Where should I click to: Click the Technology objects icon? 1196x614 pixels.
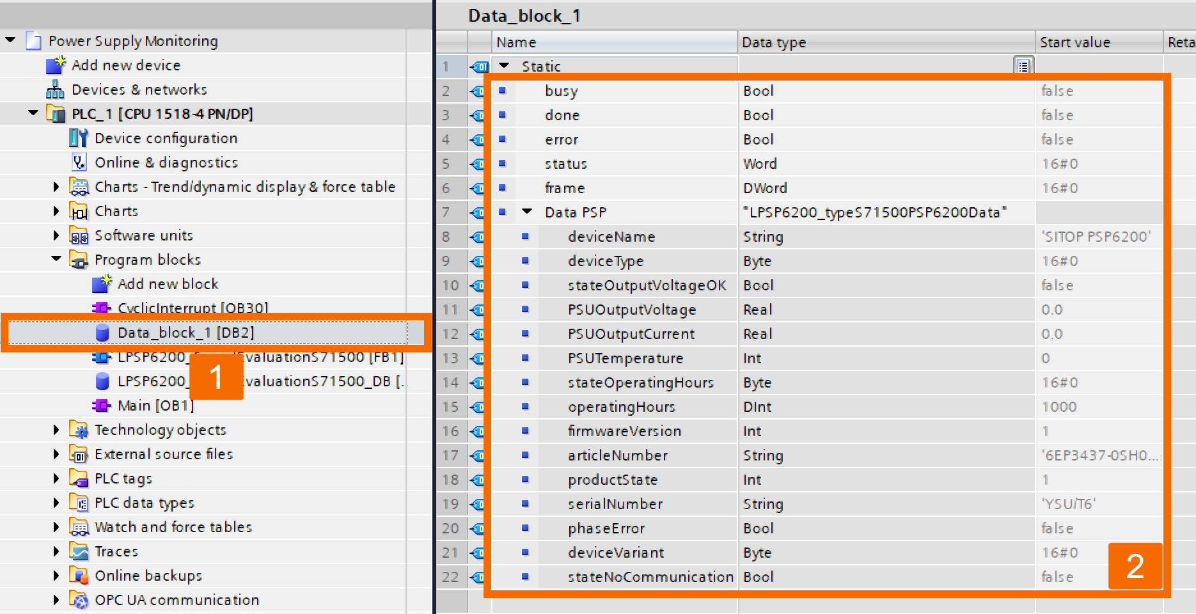point(79,430)
